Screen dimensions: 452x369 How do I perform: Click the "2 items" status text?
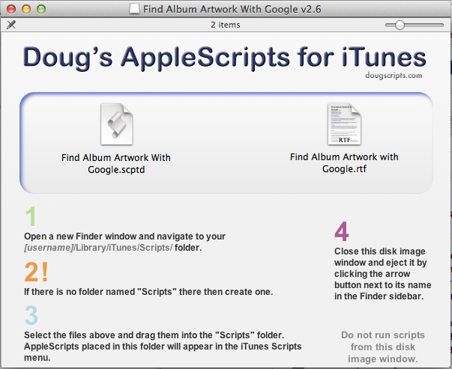tap(226, 25)
